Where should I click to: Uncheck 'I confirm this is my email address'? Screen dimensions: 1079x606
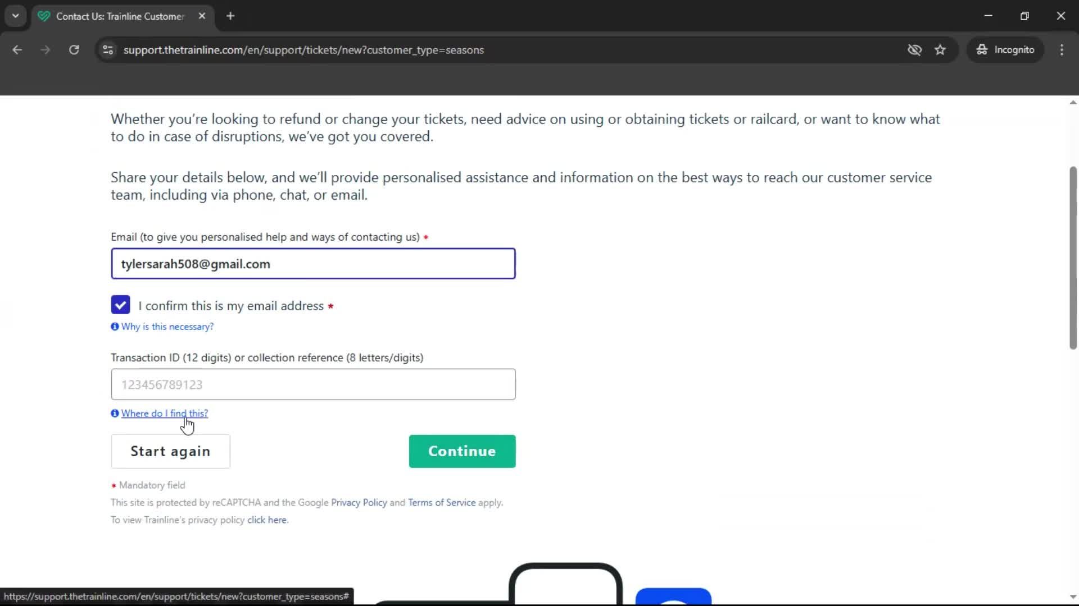[120, 305]
